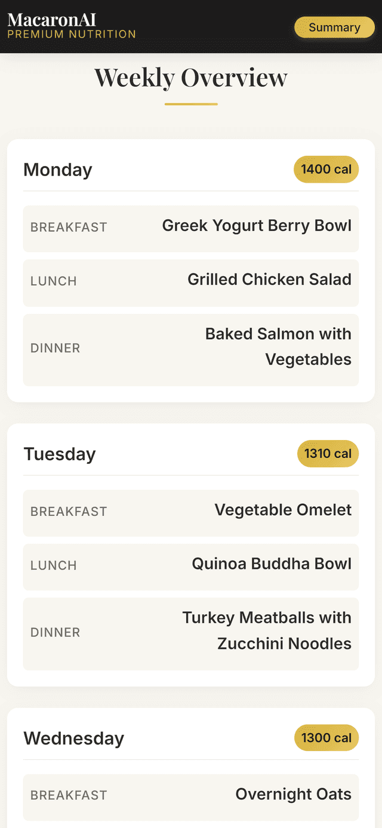382x828 pixels.
Task: Click the DINNER label under Monday
Action: pos(55,348)
